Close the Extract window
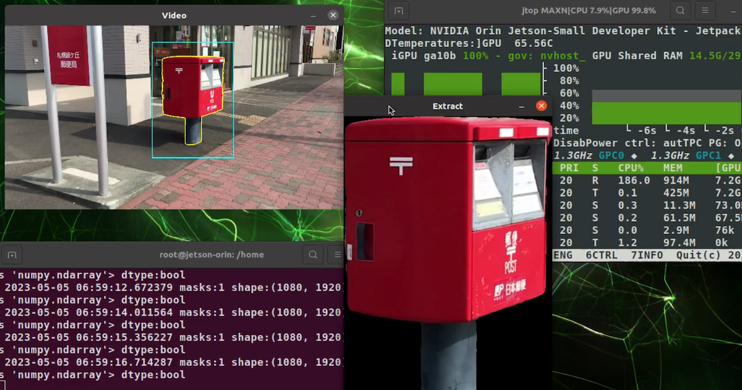 coord(542,106)
